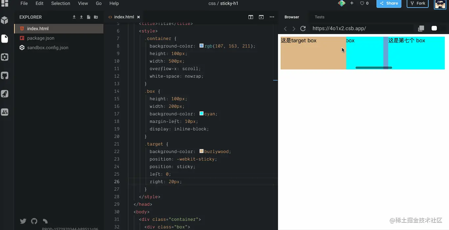Image resolution: width=449 pixels, height=230 pixels.
Task: Create new file with Explorer icon
Action: tap(89, 17)
